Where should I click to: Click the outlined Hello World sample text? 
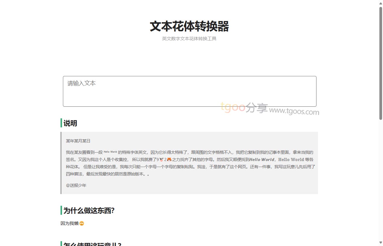291,159
